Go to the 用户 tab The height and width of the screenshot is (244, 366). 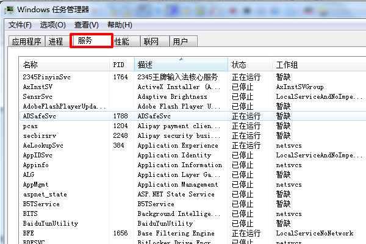pyautogui.click(x=181, y=41)
